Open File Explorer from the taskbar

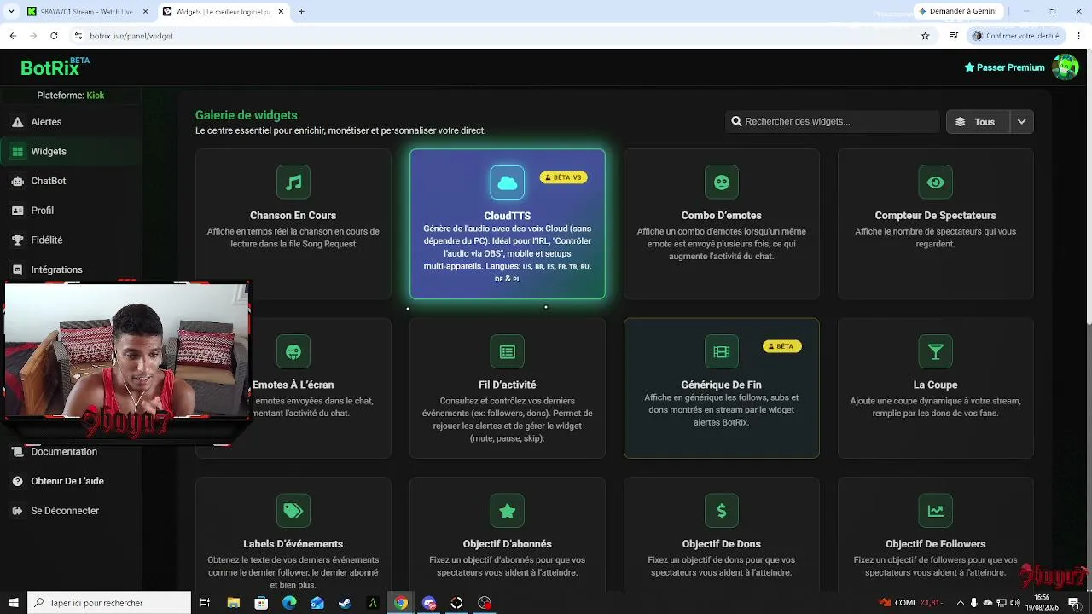click(x=233, y=603)
